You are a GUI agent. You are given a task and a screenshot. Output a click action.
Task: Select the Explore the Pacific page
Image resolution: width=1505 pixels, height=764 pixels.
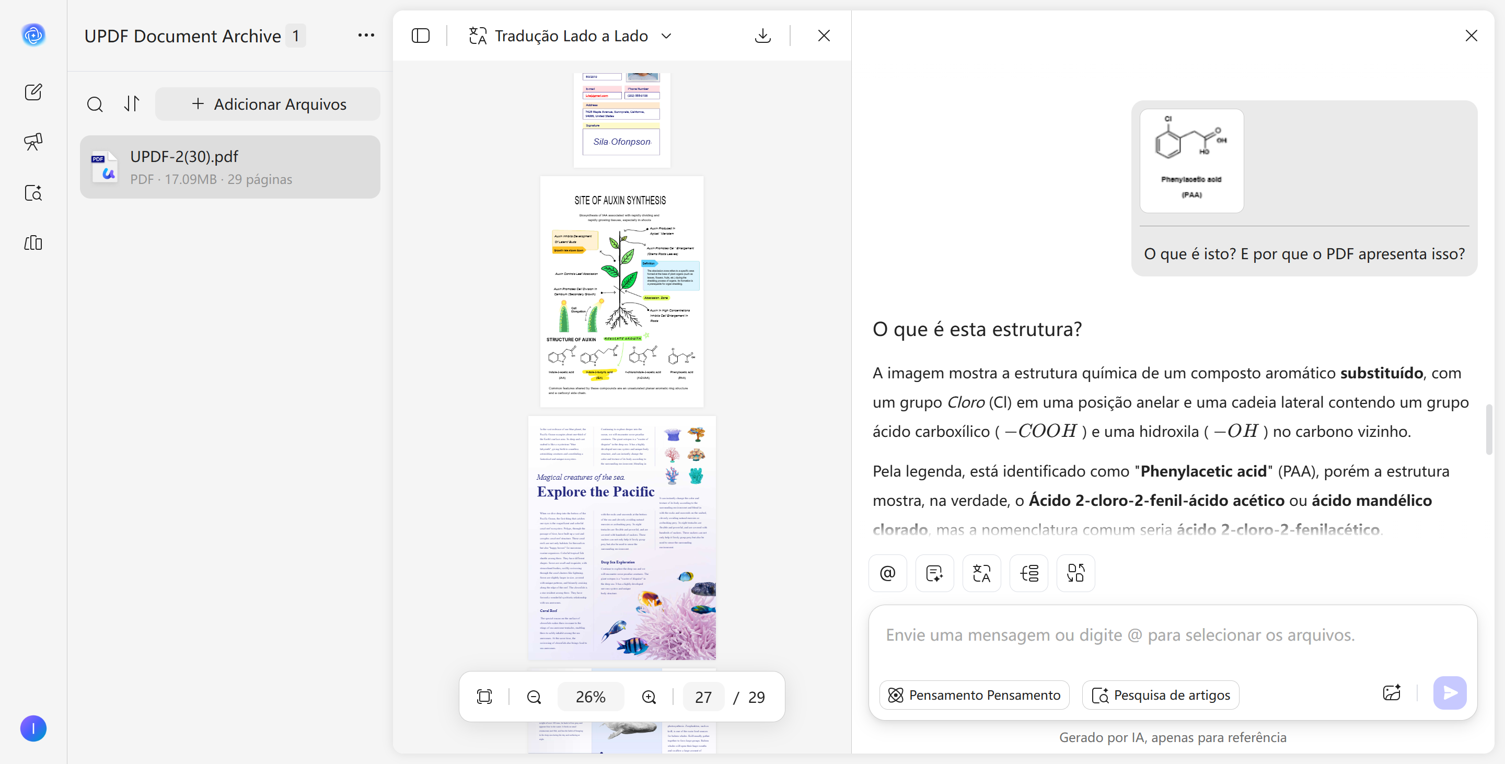622,538
